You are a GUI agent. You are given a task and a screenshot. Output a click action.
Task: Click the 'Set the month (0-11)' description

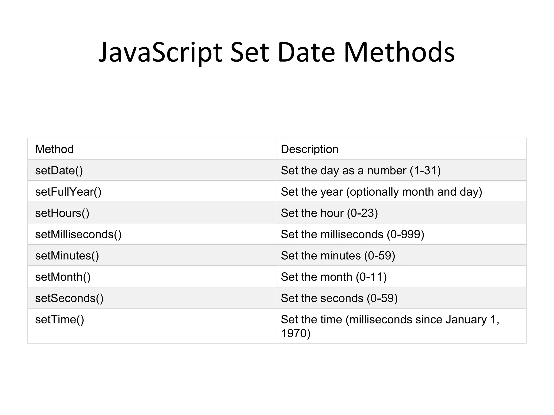(334, 277)
